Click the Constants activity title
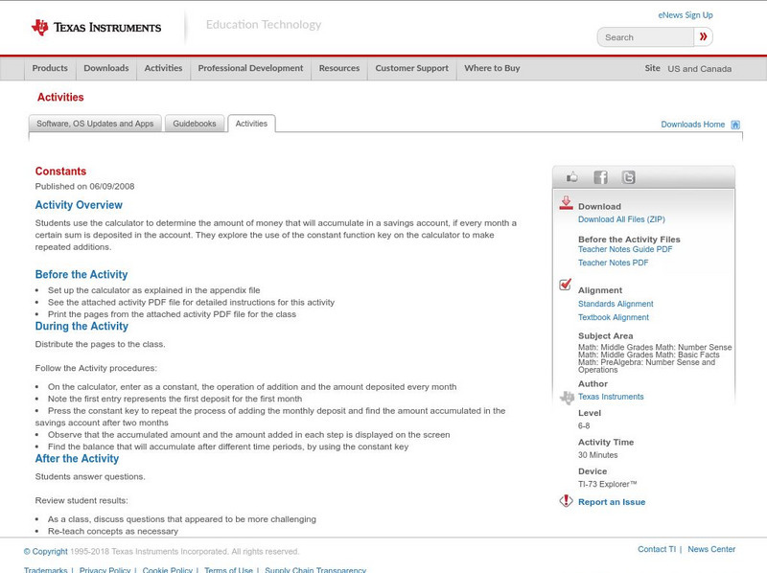The width and height of the screenshot is (767, 573). click(60, 172)
